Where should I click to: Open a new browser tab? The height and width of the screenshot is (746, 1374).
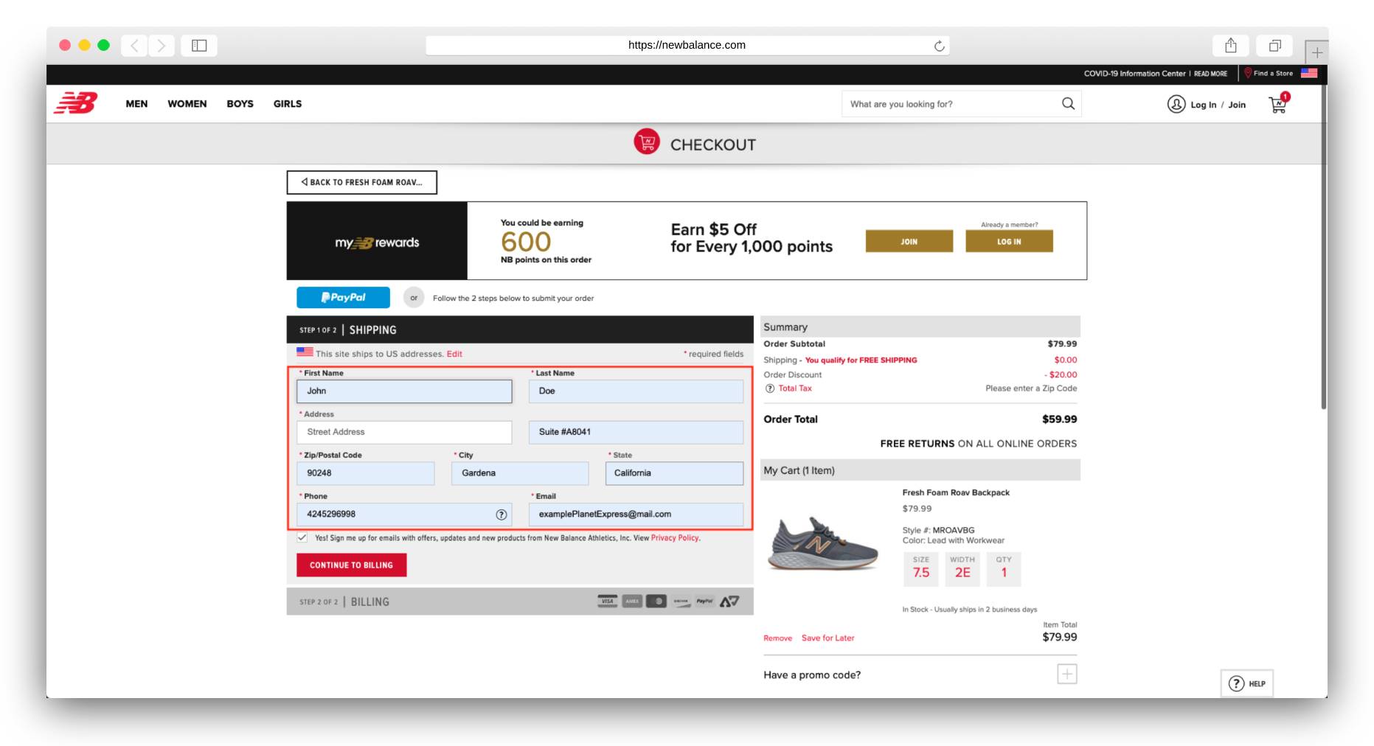pos(1316,52)
